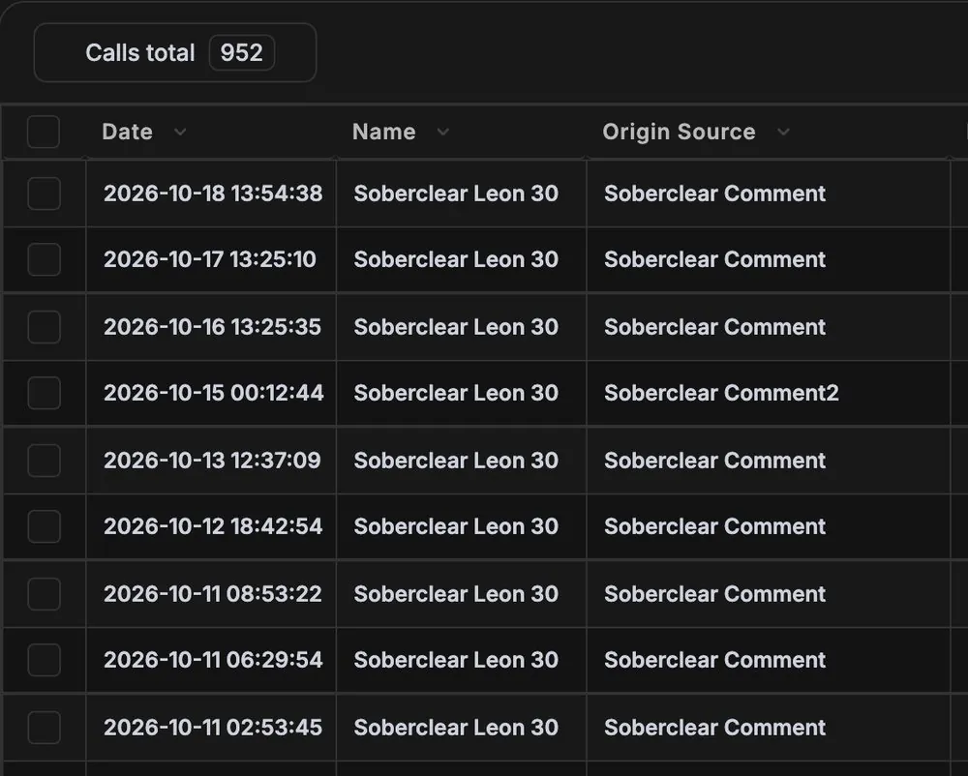Open the Date column sort chevron
The height and width of the screenshot is (776, 968).
[180, 132]
